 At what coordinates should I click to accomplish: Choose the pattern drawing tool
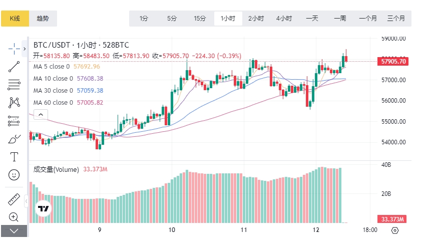(x=14, y=102)
